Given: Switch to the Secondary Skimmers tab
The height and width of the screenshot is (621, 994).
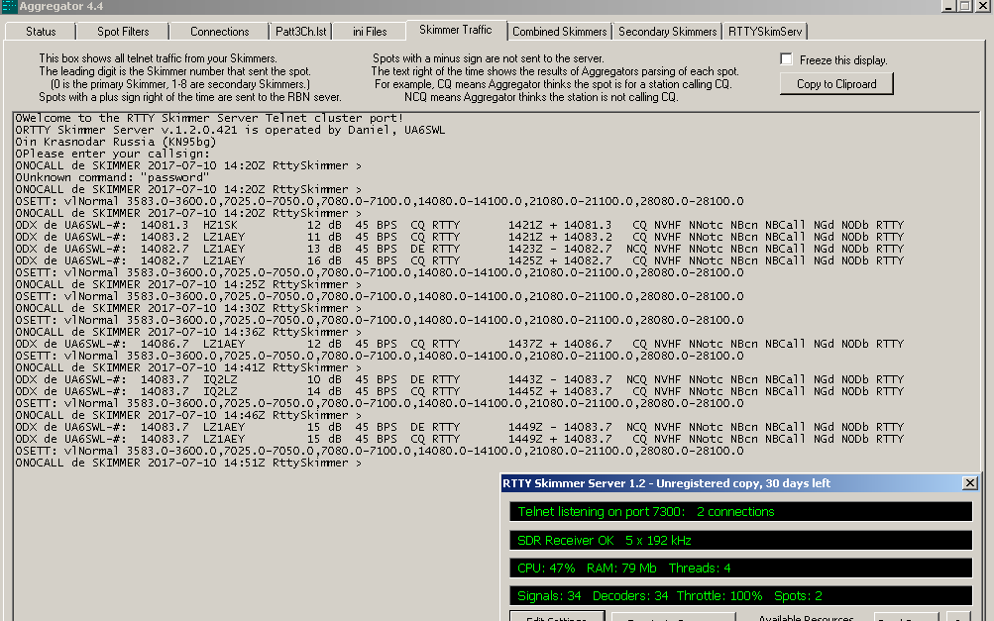Looking at the screenshot, I should tap(668, 32).
